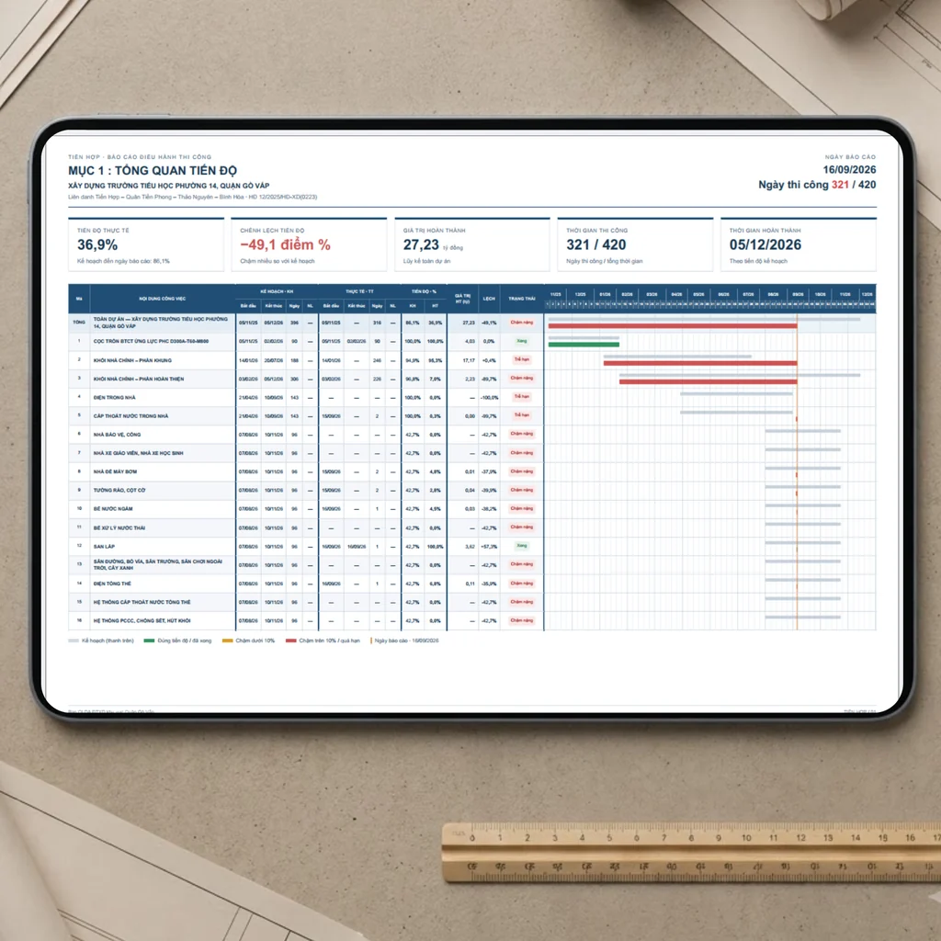Click the 'NỘI DUNG CÔNG VIỆC' column header

tap(163, 299)
